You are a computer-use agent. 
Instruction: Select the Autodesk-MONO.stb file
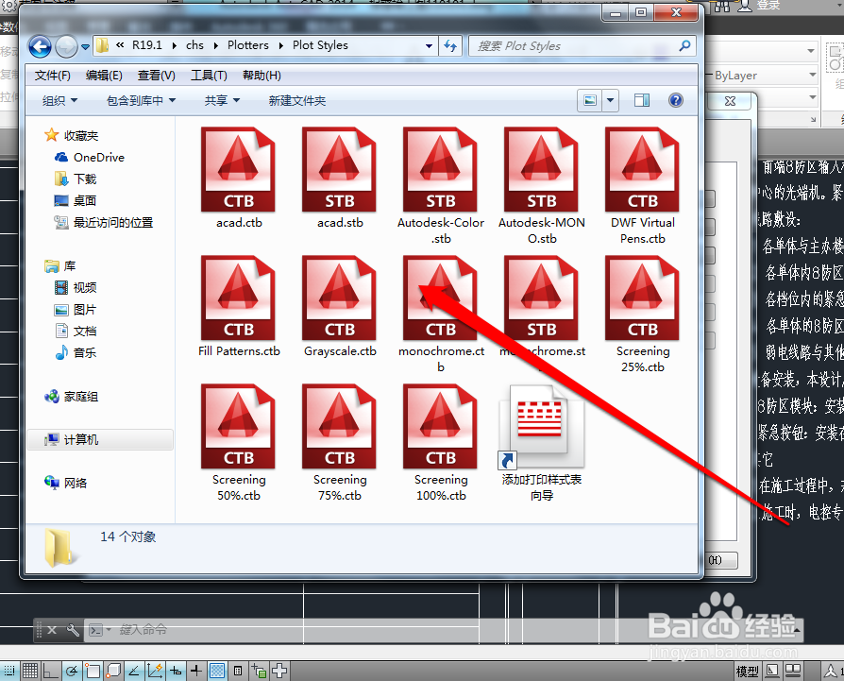click(542, 186)
